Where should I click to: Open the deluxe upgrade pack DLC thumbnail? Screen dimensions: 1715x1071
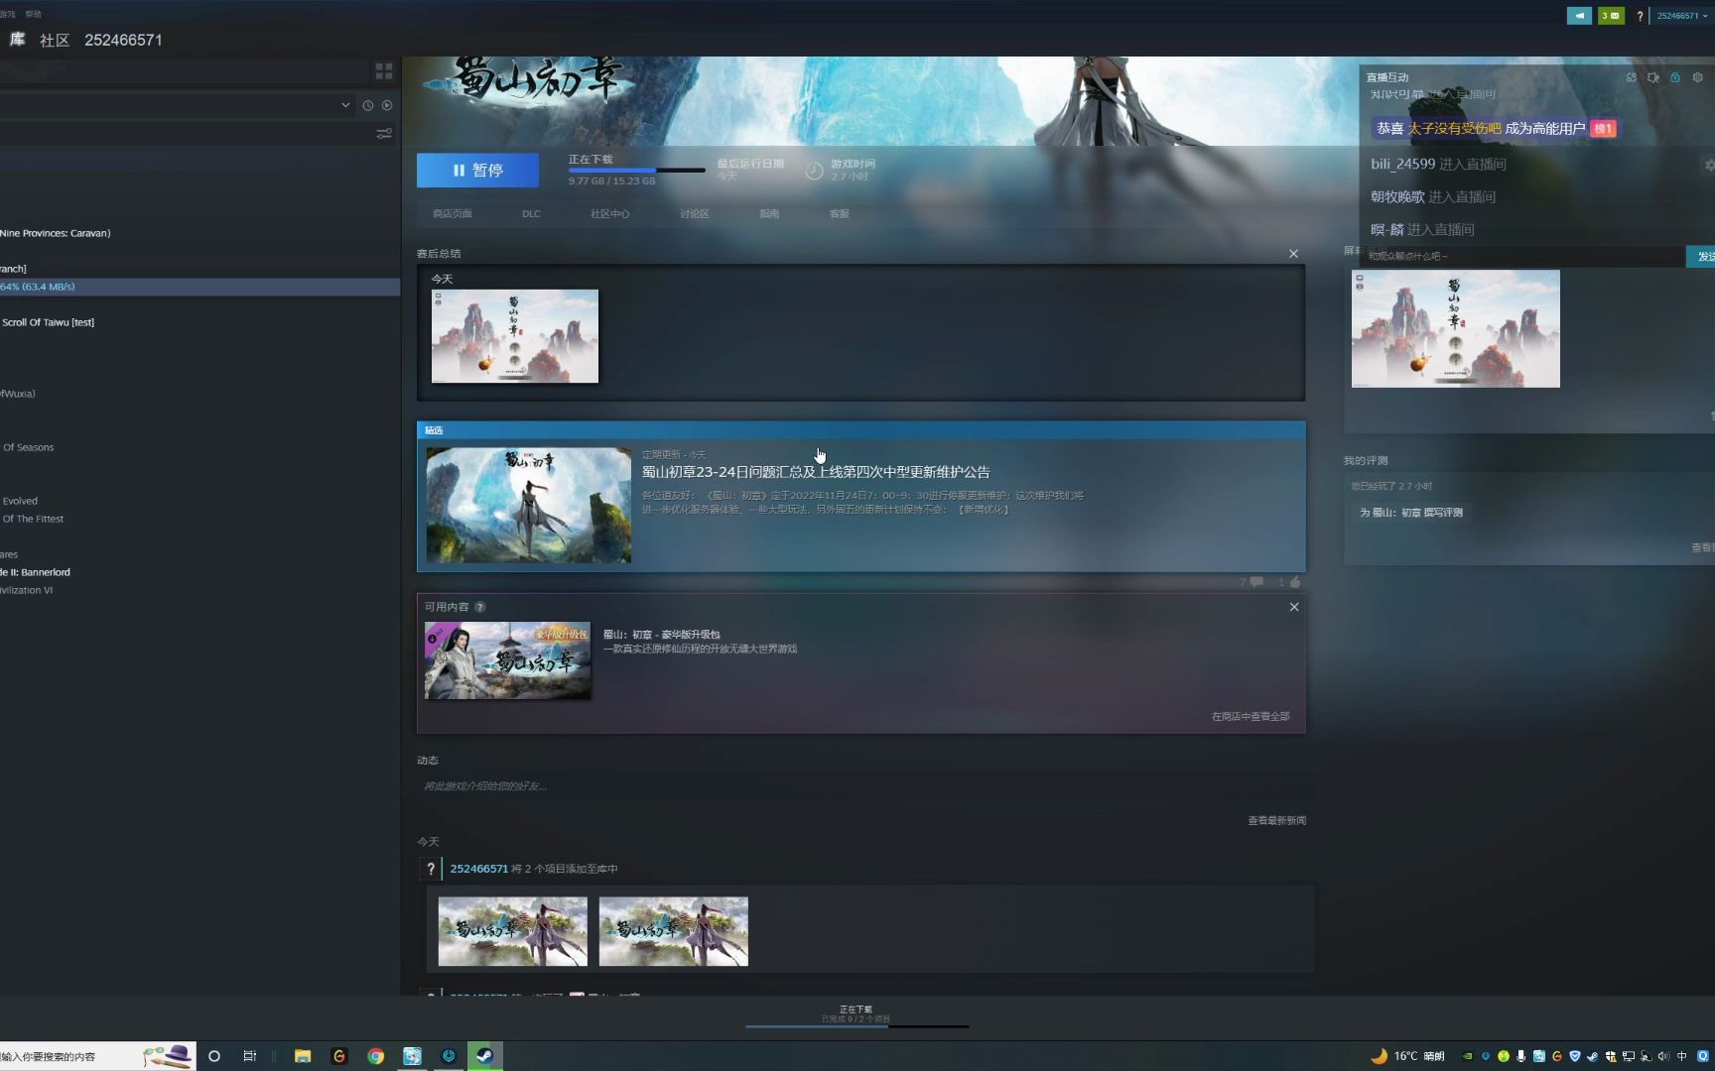click(507, 660)
